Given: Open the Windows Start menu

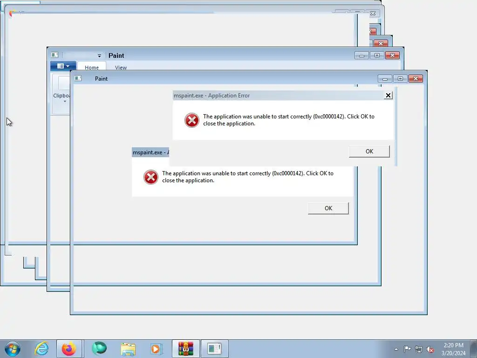Looking at the screenshot, I should pyautogui.click(x=13, y=349).
